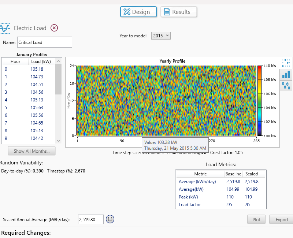
Task: Click the Export button
Action: tap(282, 220)
